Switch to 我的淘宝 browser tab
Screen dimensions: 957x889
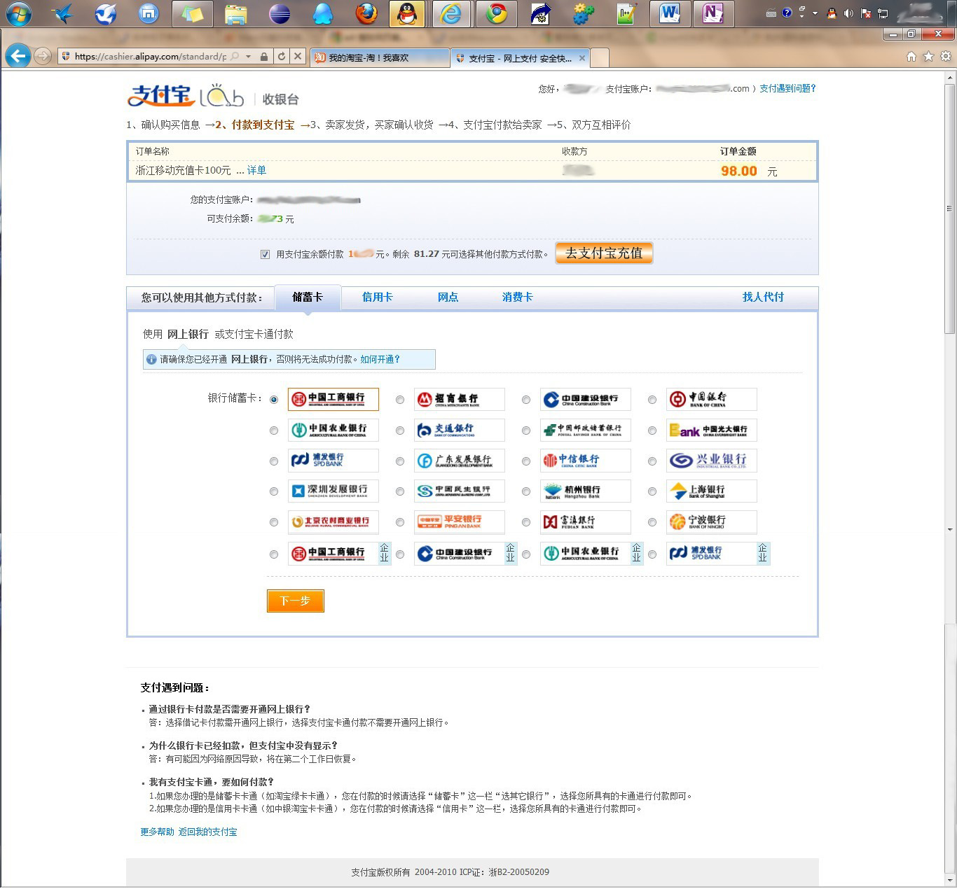(x=379, y=58)
